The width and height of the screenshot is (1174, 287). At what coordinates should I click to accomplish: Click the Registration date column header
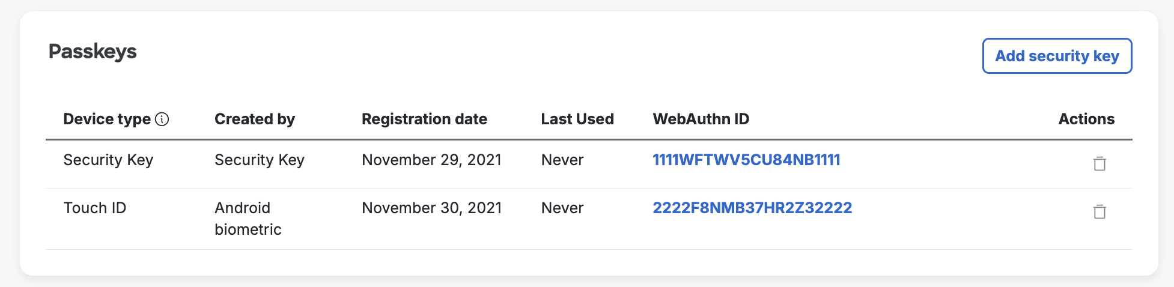424,119
